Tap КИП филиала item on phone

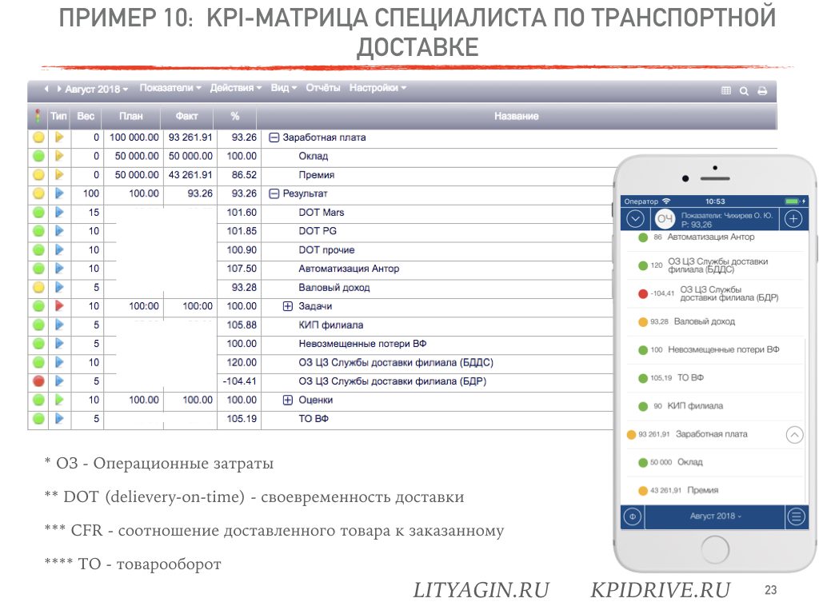[695, 405]
